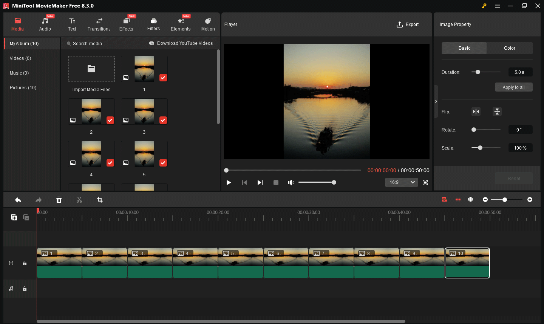Viewport: 544px width, 324px height.
Task: Open the Elements tab
Action: [181, 24]
